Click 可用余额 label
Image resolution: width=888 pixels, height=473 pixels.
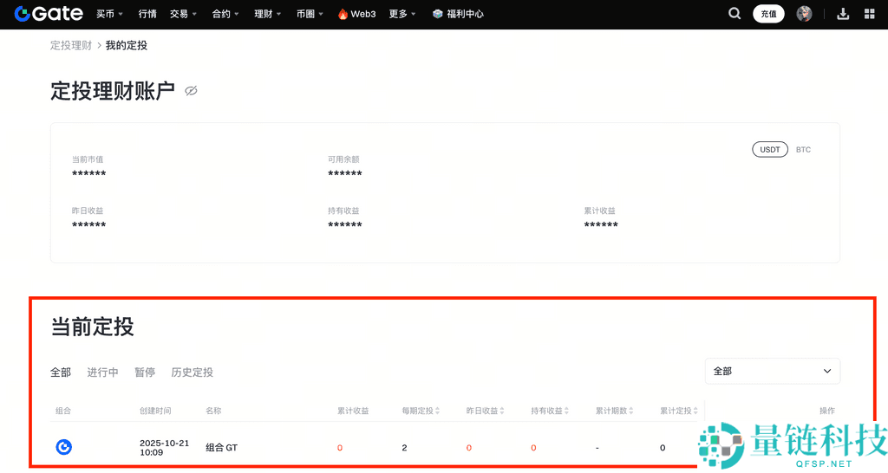tap(343, 159)
